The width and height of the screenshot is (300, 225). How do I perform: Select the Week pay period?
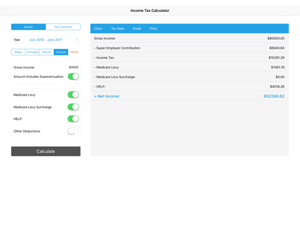(x=18, y=52)
